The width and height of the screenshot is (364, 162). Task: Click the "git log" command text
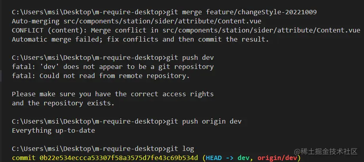point(180,149)
